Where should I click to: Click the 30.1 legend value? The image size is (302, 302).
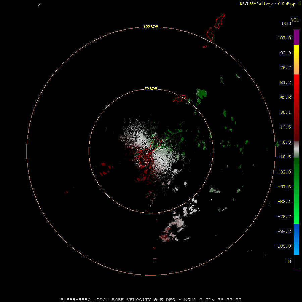coord(286,112)
